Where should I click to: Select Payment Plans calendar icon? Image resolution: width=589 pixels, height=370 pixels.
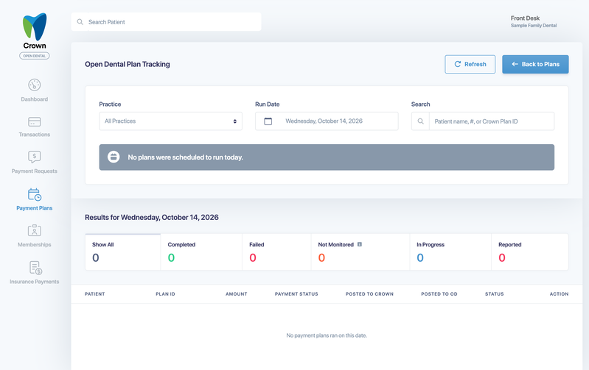coord(34,194)
